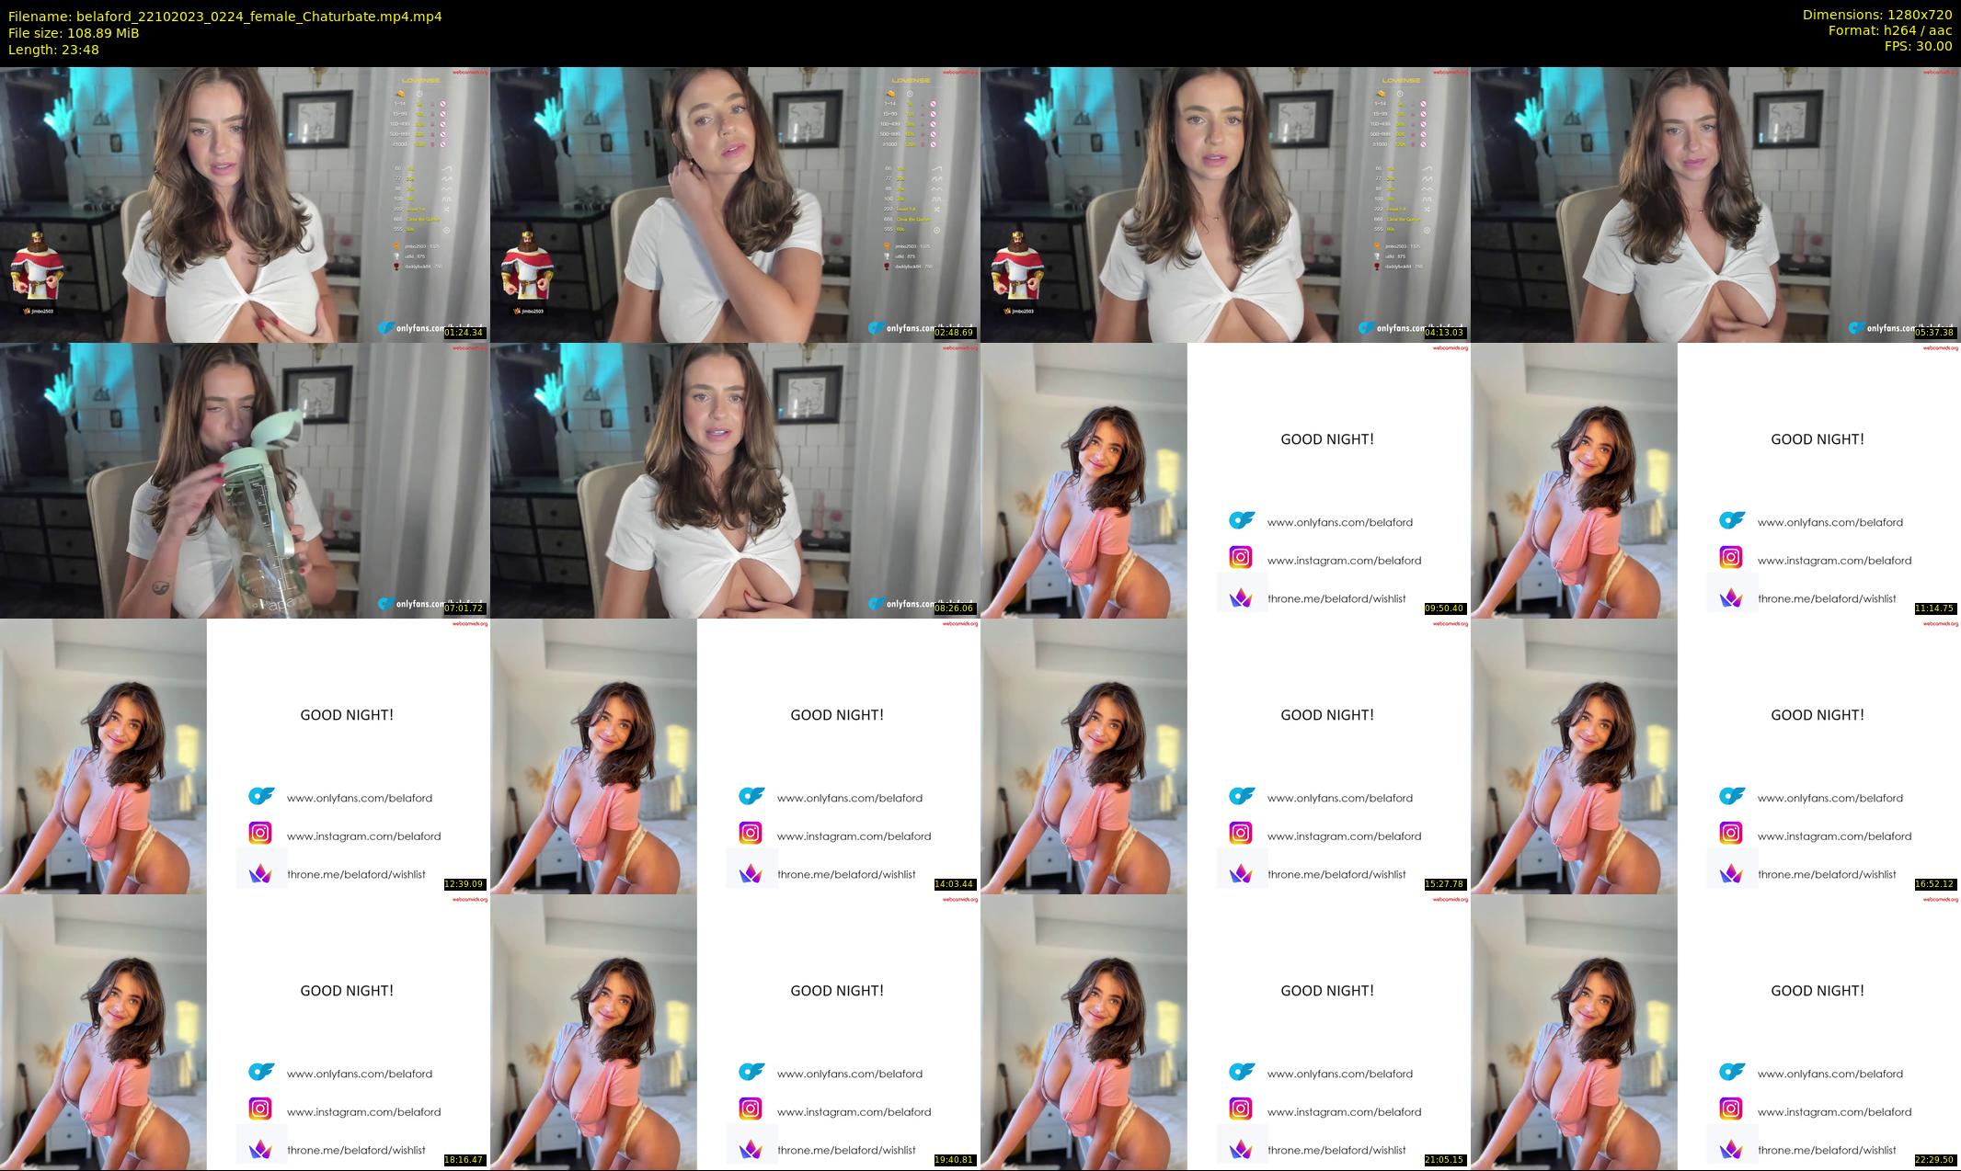
Task: Click the thumbnail stamped 12:39.09
Action: (245, 756)
